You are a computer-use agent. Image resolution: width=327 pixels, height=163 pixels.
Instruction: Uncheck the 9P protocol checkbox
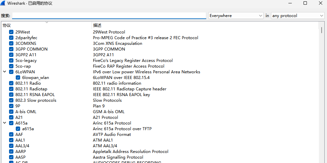[x=11, y=106]
